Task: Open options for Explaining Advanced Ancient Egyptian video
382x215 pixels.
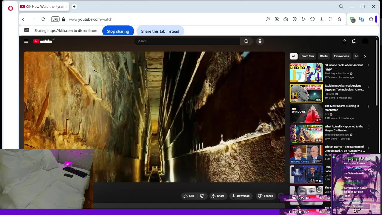Action: coord(368,86)
